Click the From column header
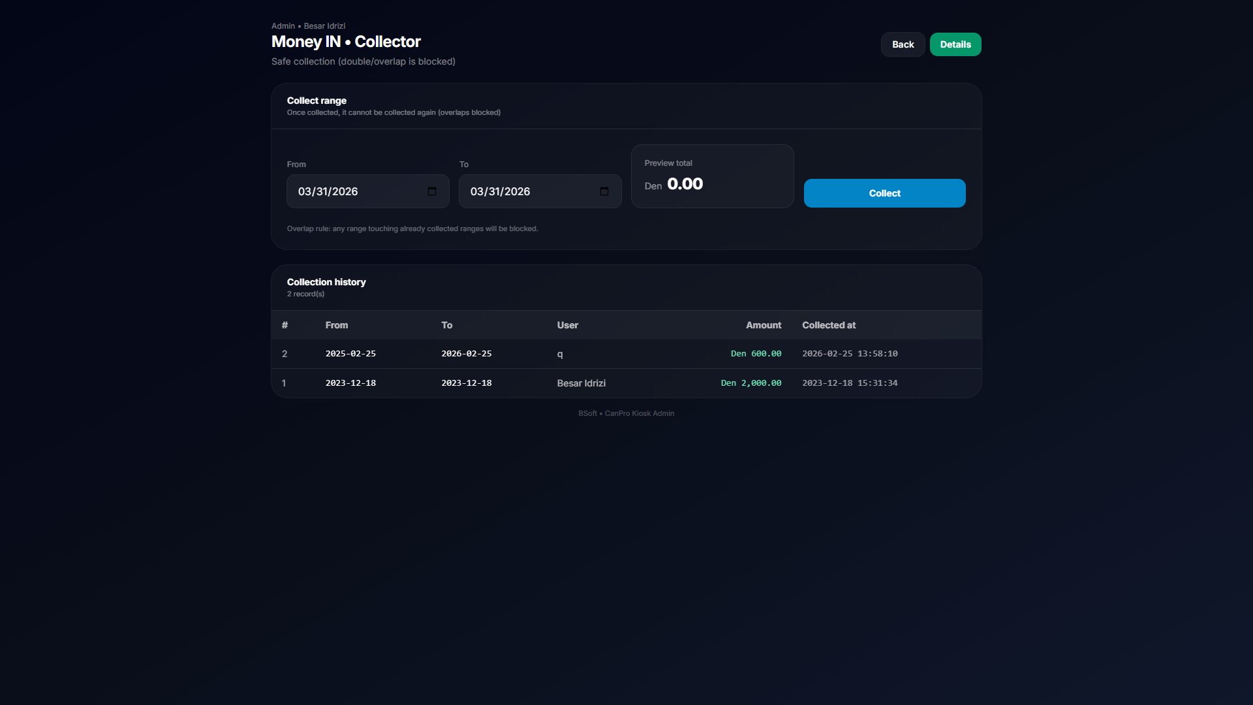This screenshot has width=1253, height=705. coord(337,324)
